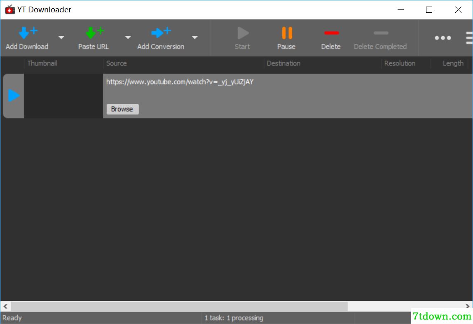Click the YT Downloader app icon in title bar
The width and height of the screenshot is (473, 324).
(10, 9)
